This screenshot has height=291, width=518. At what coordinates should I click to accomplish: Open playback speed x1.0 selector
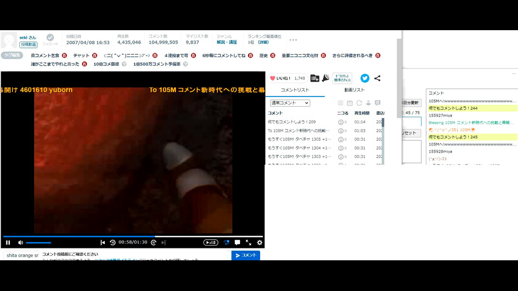coord(211,242)
